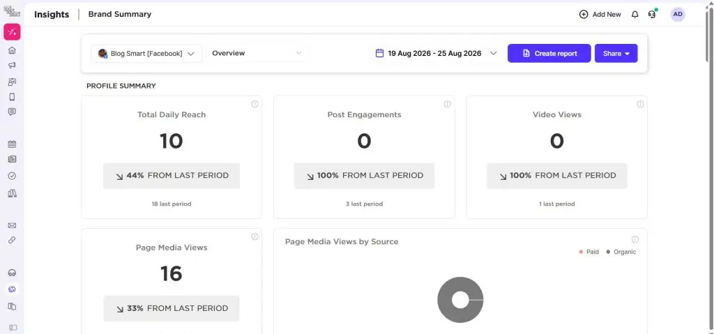Click the PROFILE SUMMARY section heading
This screenshot has width=714, height=334.
click(x=121, y=86)
